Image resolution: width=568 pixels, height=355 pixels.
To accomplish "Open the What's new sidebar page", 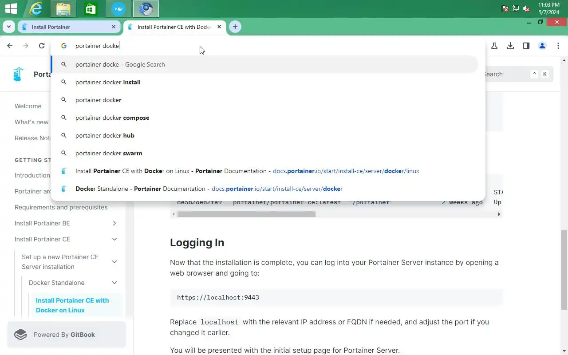I will tap(32, 122).
